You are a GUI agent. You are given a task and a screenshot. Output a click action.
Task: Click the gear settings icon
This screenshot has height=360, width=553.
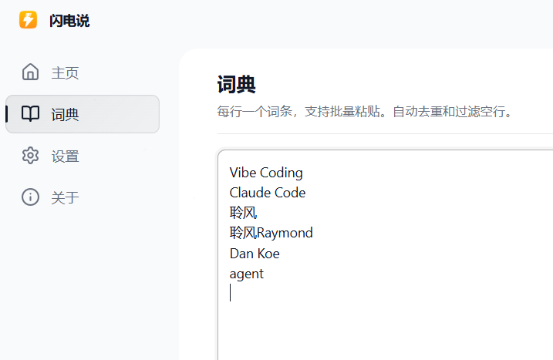pyautogui.click(x=31, y=156)
